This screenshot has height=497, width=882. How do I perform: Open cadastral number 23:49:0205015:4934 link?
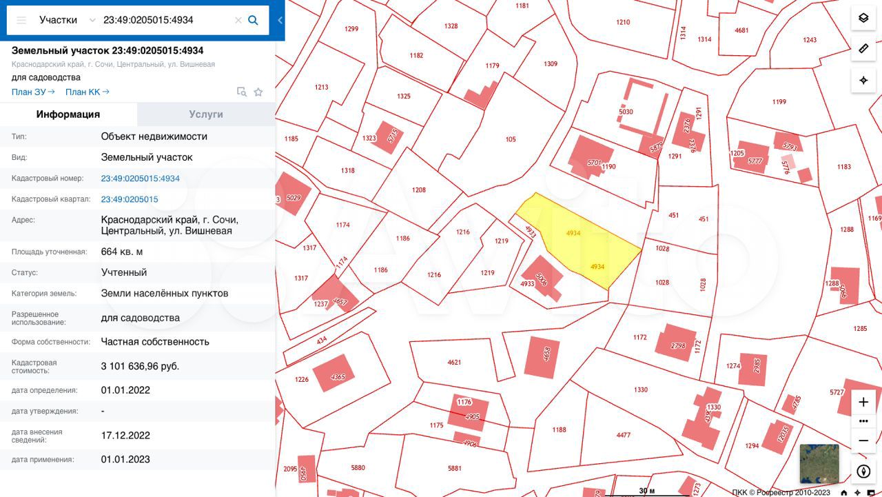click(140, 179)
